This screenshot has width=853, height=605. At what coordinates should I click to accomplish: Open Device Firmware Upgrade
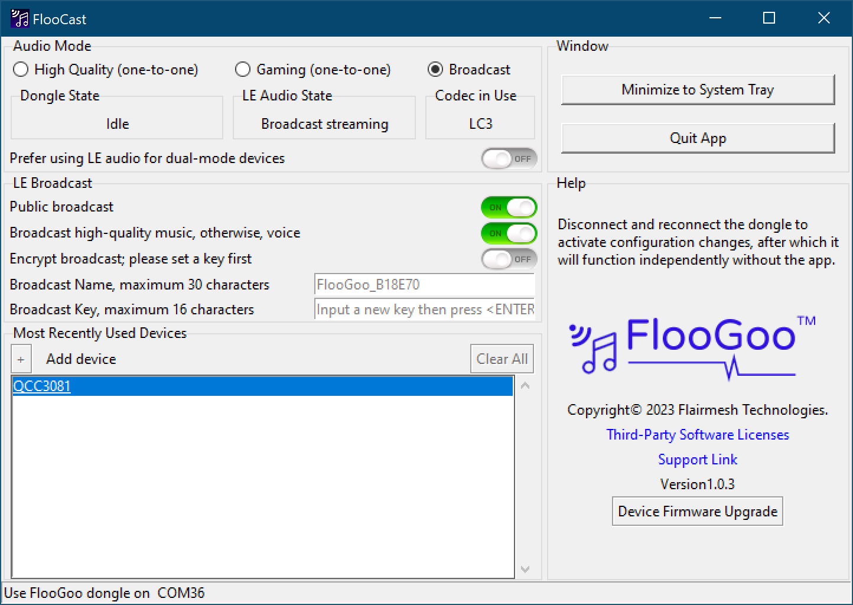point(698,512)
